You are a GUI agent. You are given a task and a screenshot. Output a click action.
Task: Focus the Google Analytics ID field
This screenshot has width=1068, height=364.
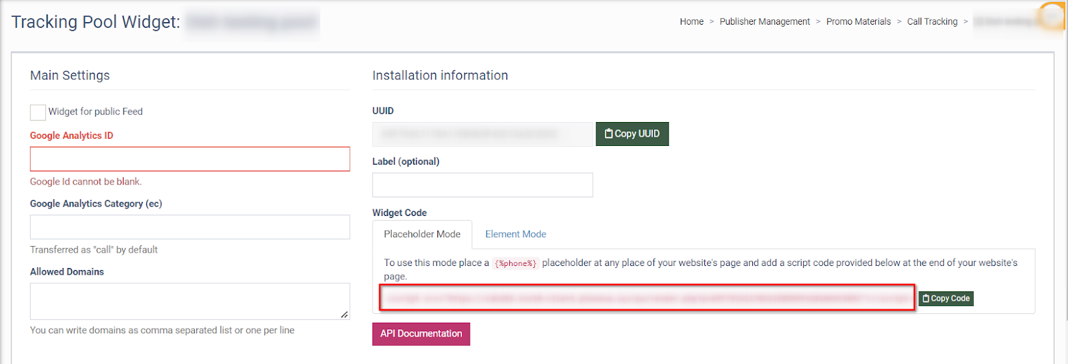(x=190, y=159)
